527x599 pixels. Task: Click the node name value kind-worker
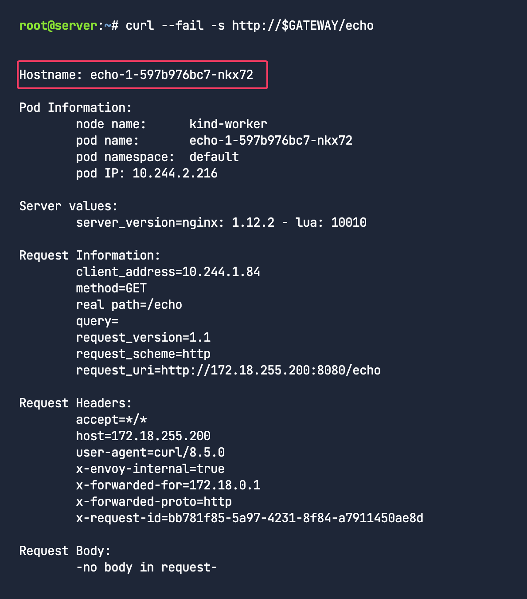228,124
